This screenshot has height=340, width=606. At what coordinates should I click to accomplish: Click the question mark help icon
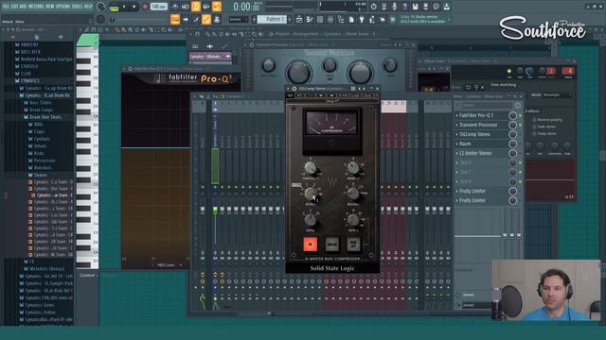coord(404,7)
